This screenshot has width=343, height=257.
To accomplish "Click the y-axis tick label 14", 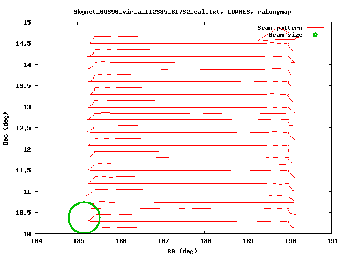I will 27,65.
